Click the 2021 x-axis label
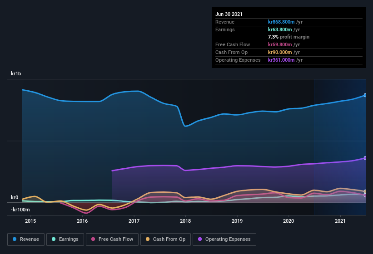The height and width of the screenshot is (254, 373). (x=340, y=221)
